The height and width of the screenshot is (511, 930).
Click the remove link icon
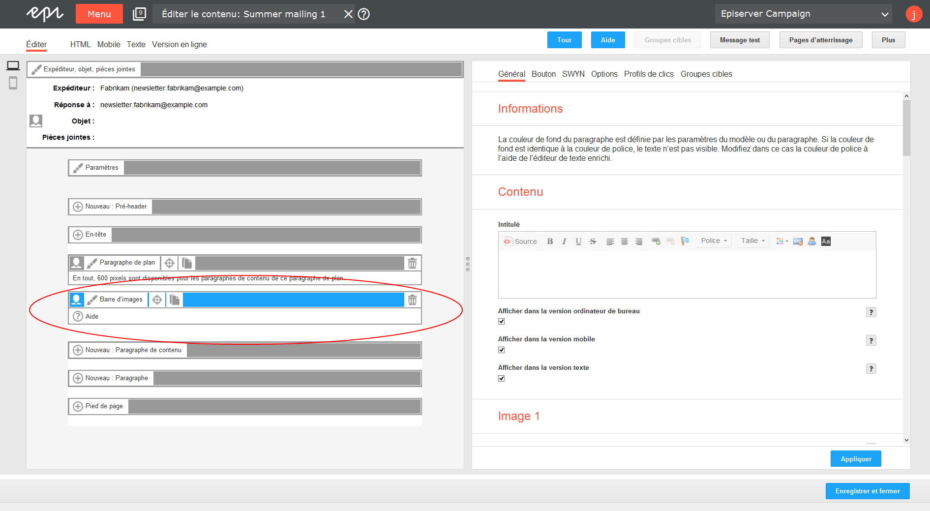[670, 241]
